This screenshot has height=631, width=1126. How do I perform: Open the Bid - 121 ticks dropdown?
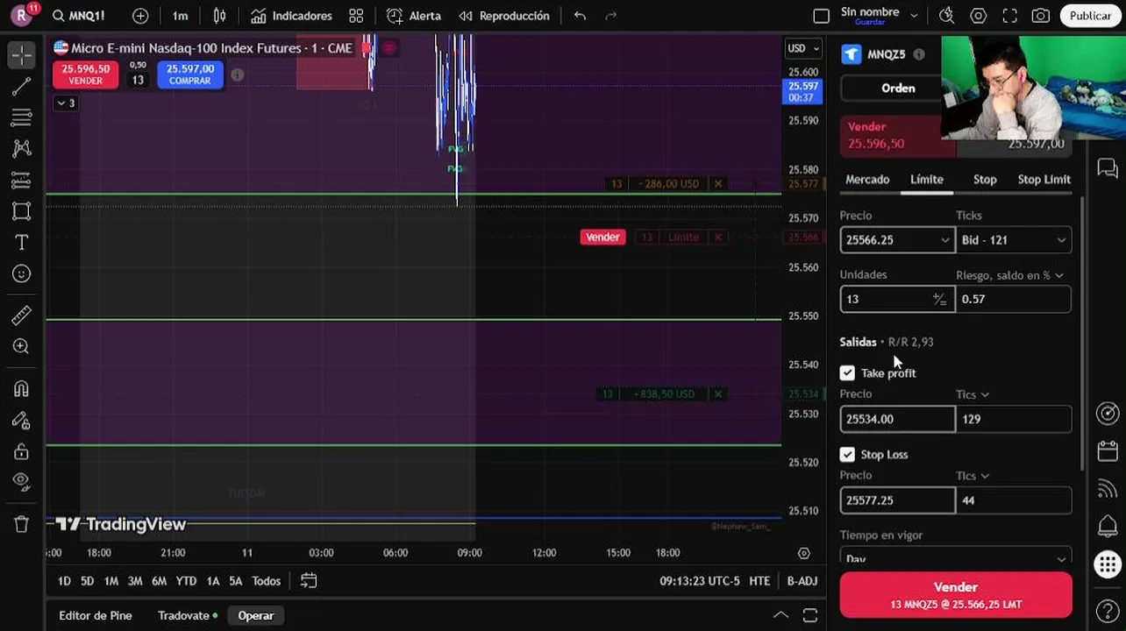1013,240
